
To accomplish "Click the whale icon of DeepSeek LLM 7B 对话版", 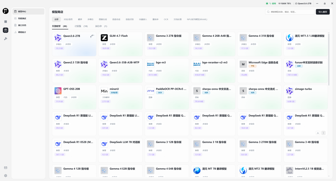I will (104, 144).
